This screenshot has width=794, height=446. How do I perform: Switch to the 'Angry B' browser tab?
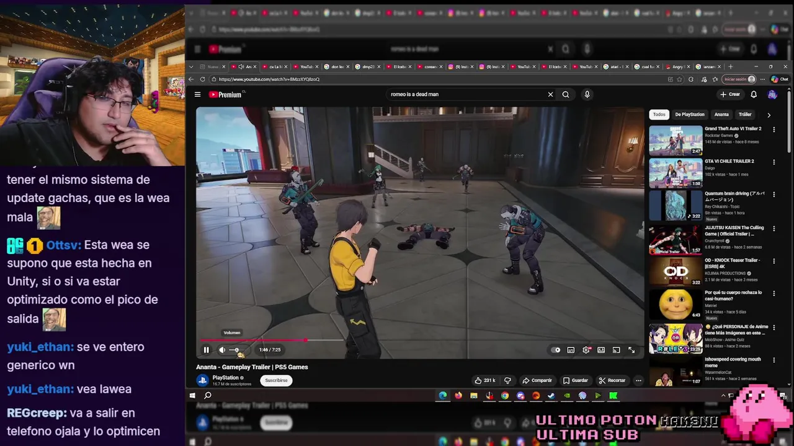pos(679,66)
